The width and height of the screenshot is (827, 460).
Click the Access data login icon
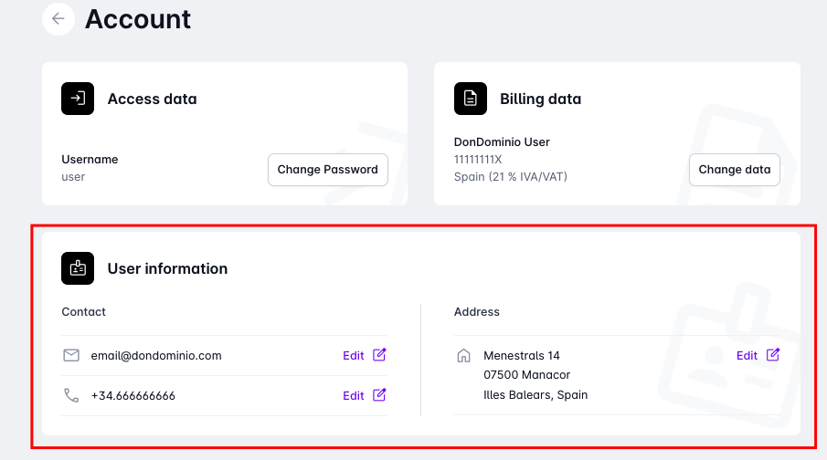click(78, 99)
